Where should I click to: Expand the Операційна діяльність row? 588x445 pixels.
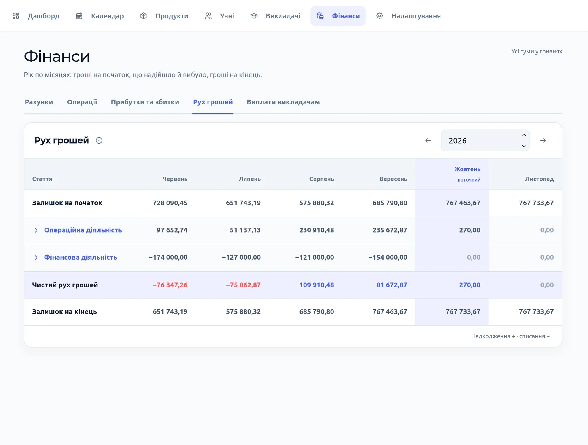(36, 230)
